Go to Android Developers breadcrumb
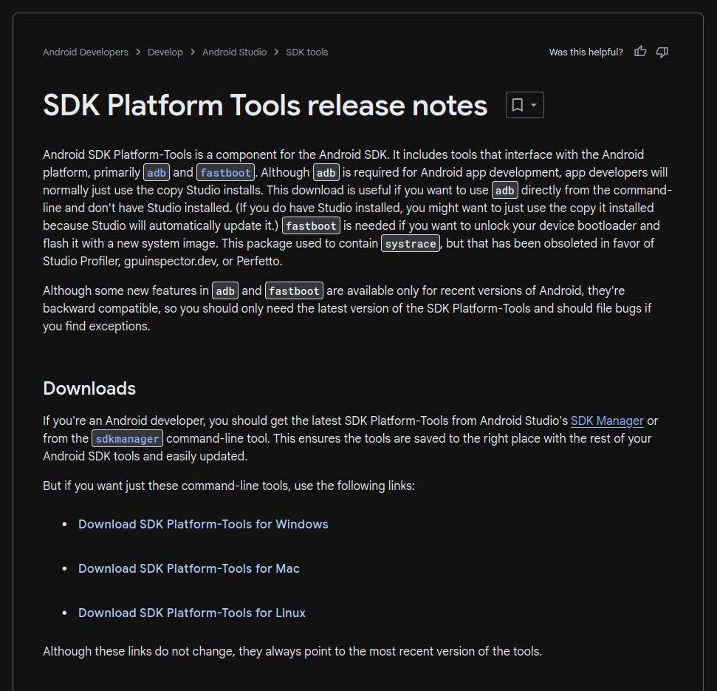This screenshot has width=717, height=691. click(x=86, y=52)
